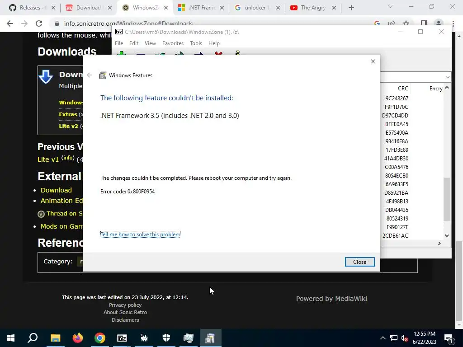Open the 'About Sonic Retro' footer link
463x347 pixels.
(125, 312)
